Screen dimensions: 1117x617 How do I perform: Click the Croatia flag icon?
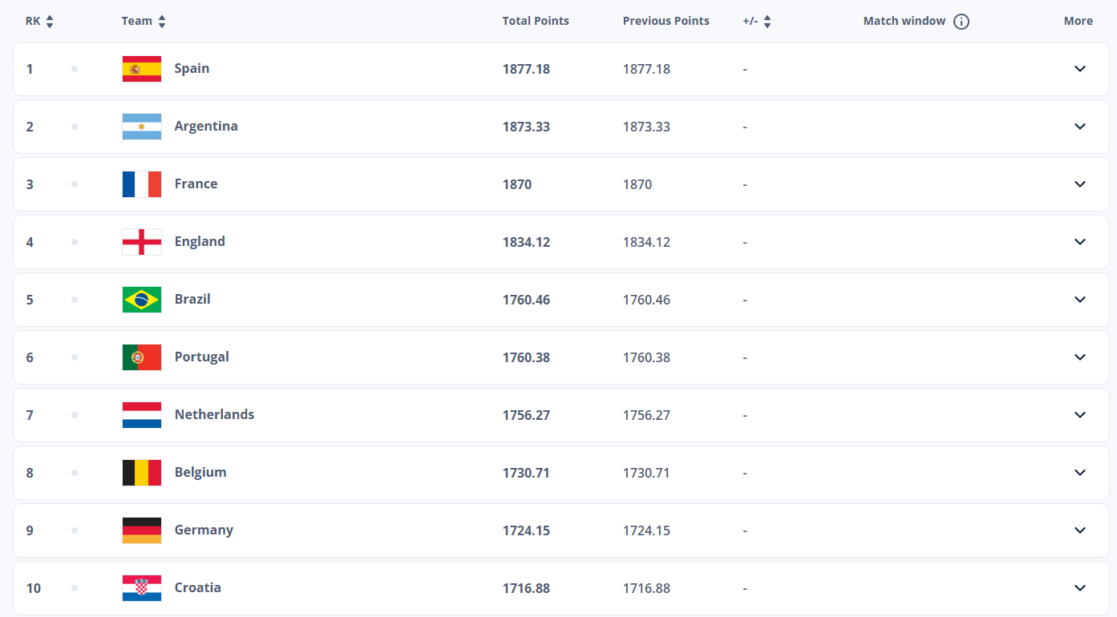point(142,588)
